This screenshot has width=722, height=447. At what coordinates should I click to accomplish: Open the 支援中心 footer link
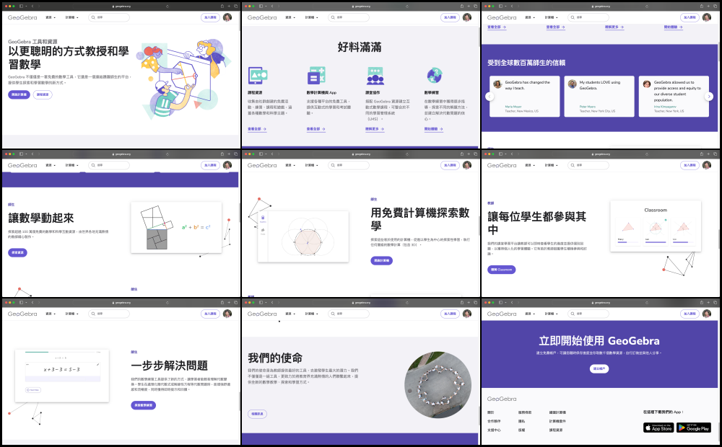pyautogui.click(x=494, y=430)
